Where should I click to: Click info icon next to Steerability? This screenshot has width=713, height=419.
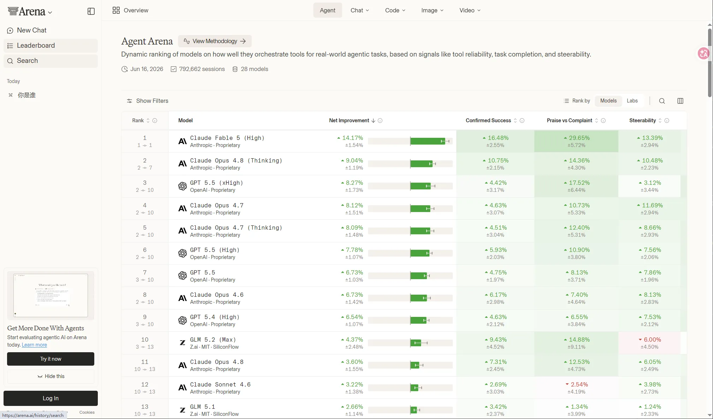(667, 120)
